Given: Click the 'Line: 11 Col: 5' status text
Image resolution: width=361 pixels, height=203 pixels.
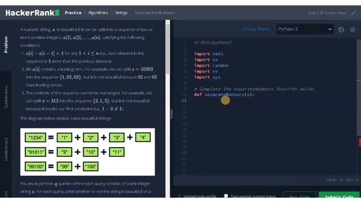Looking at the screenshot, I should (342, 180).
